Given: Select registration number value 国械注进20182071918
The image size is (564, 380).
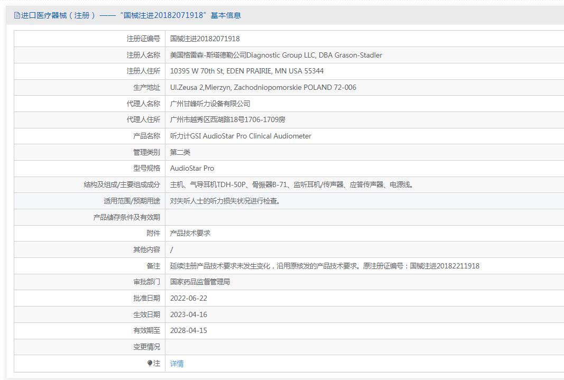Looking at the screenshot, I should pos(205,39).
